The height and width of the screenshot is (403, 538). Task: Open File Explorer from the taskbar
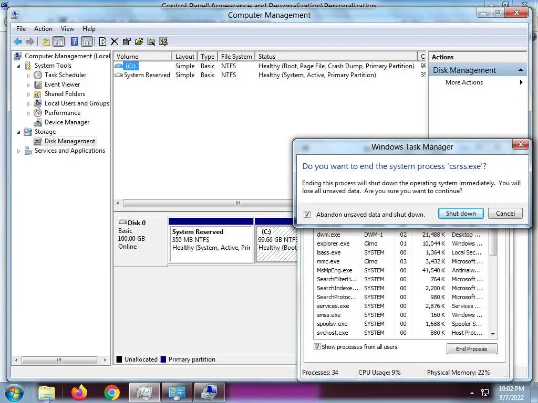[46, 393]
